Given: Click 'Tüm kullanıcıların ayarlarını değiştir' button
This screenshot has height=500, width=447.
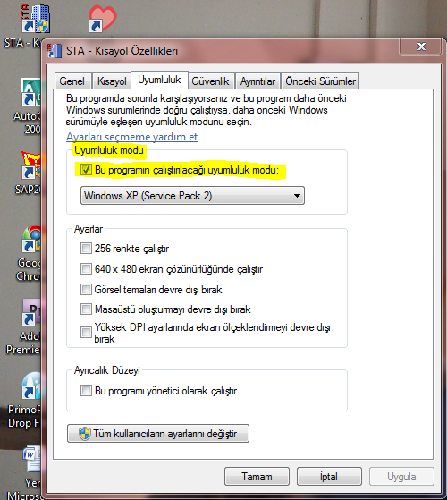Looking at the screenshot, I should 158,433.
